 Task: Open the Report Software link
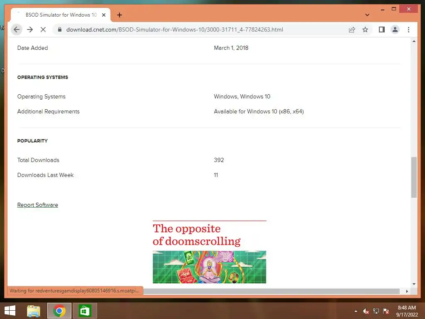pos(38,205)
